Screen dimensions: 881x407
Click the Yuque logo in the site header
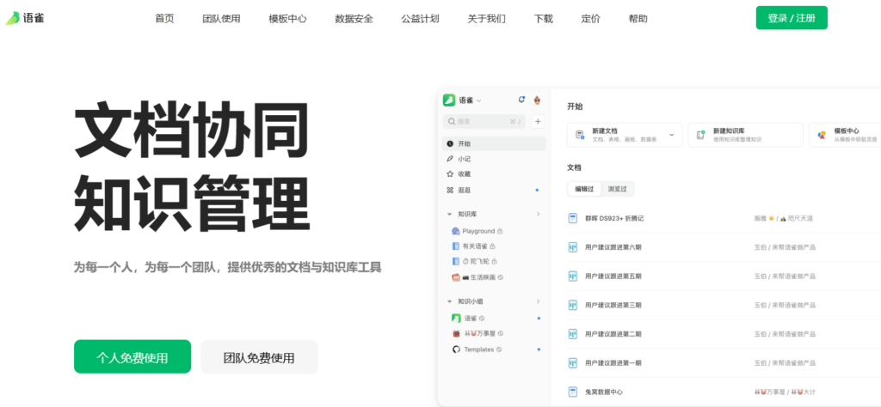pyautogui.click(x=25, y=18)
